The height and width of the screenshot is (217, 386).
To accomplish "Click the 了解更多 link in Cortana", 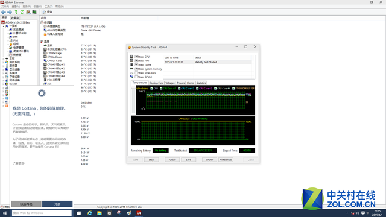I will pos(19,163).
